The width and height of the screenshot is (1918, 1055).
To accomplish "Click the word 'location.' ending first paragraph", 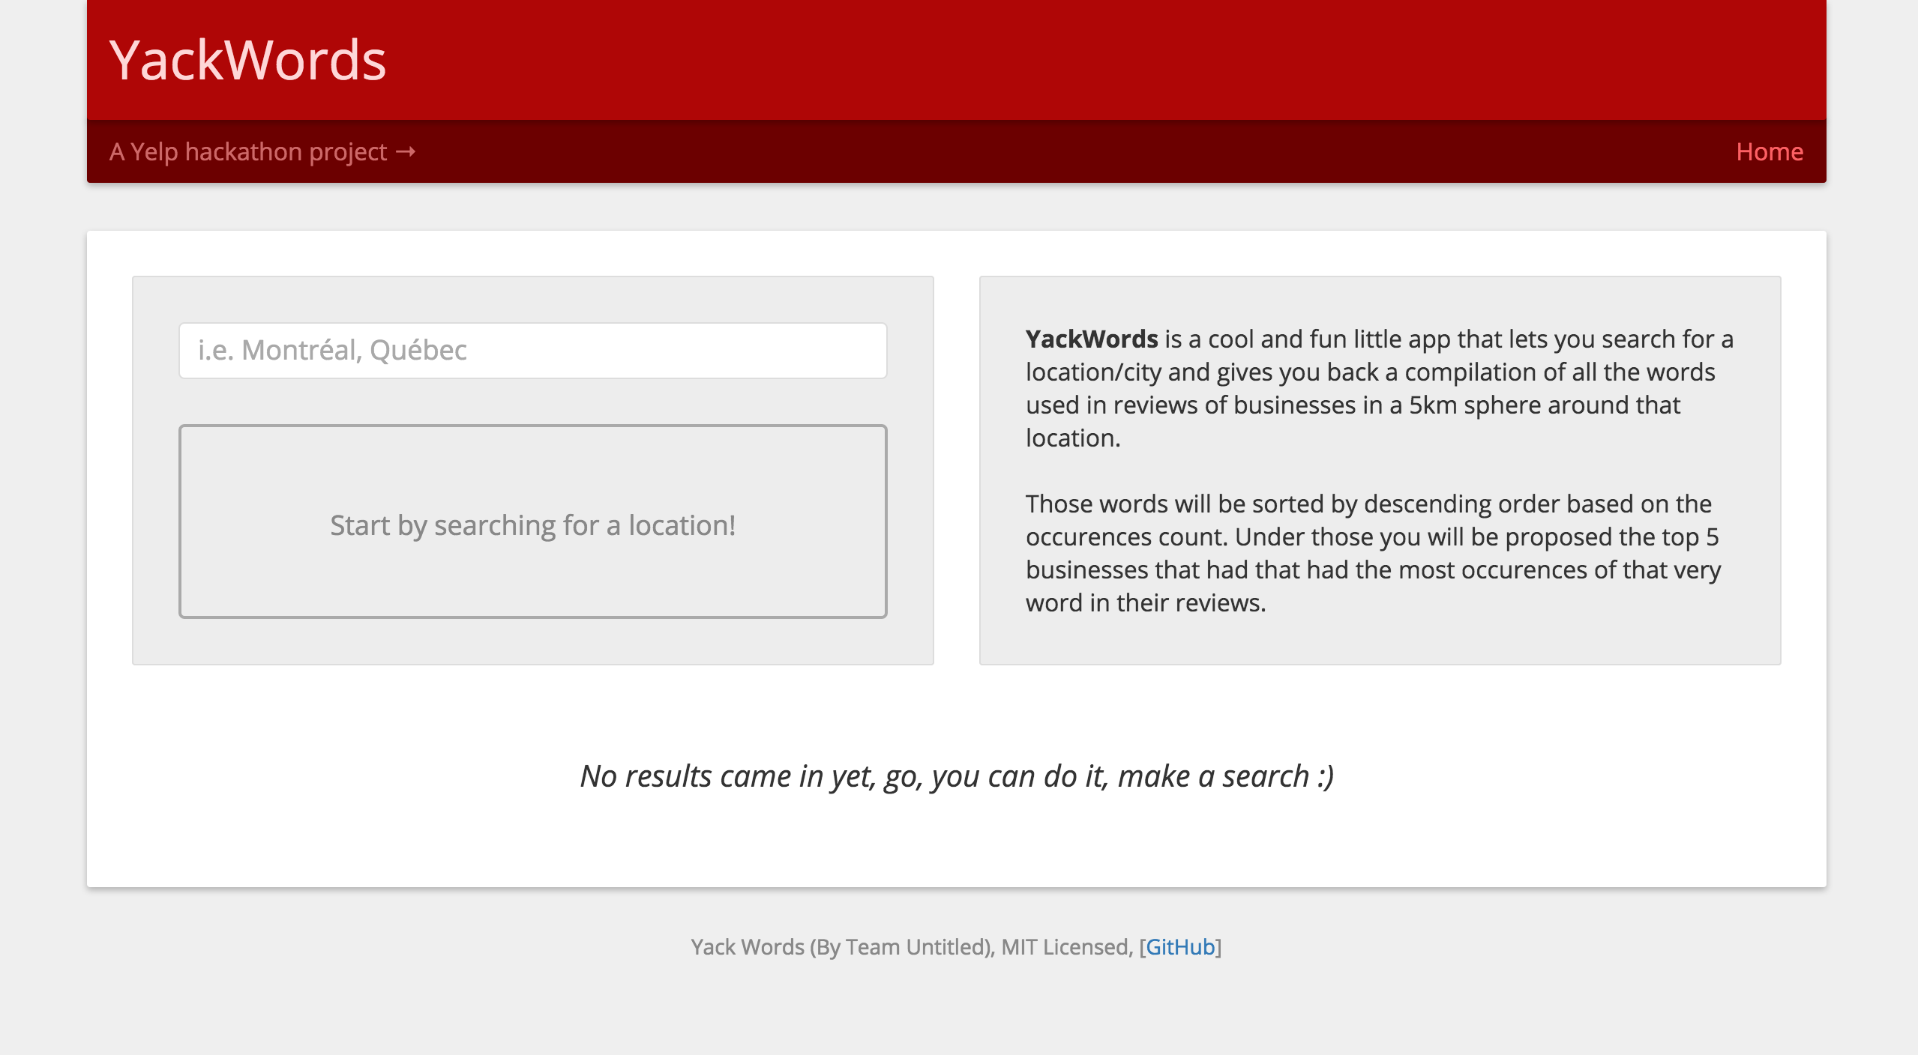I will (x=1073, y=438).
